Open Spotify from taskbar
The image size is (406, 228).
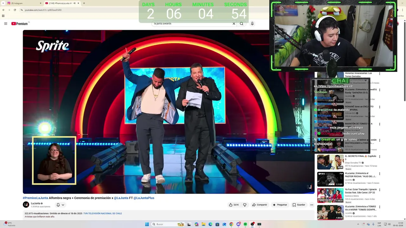[245, 224]
